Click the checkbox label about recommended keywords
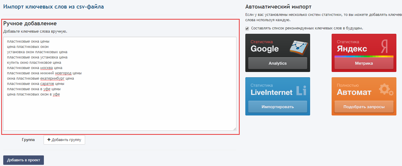This screenshot has width=402, height=166. click(307, 28)
